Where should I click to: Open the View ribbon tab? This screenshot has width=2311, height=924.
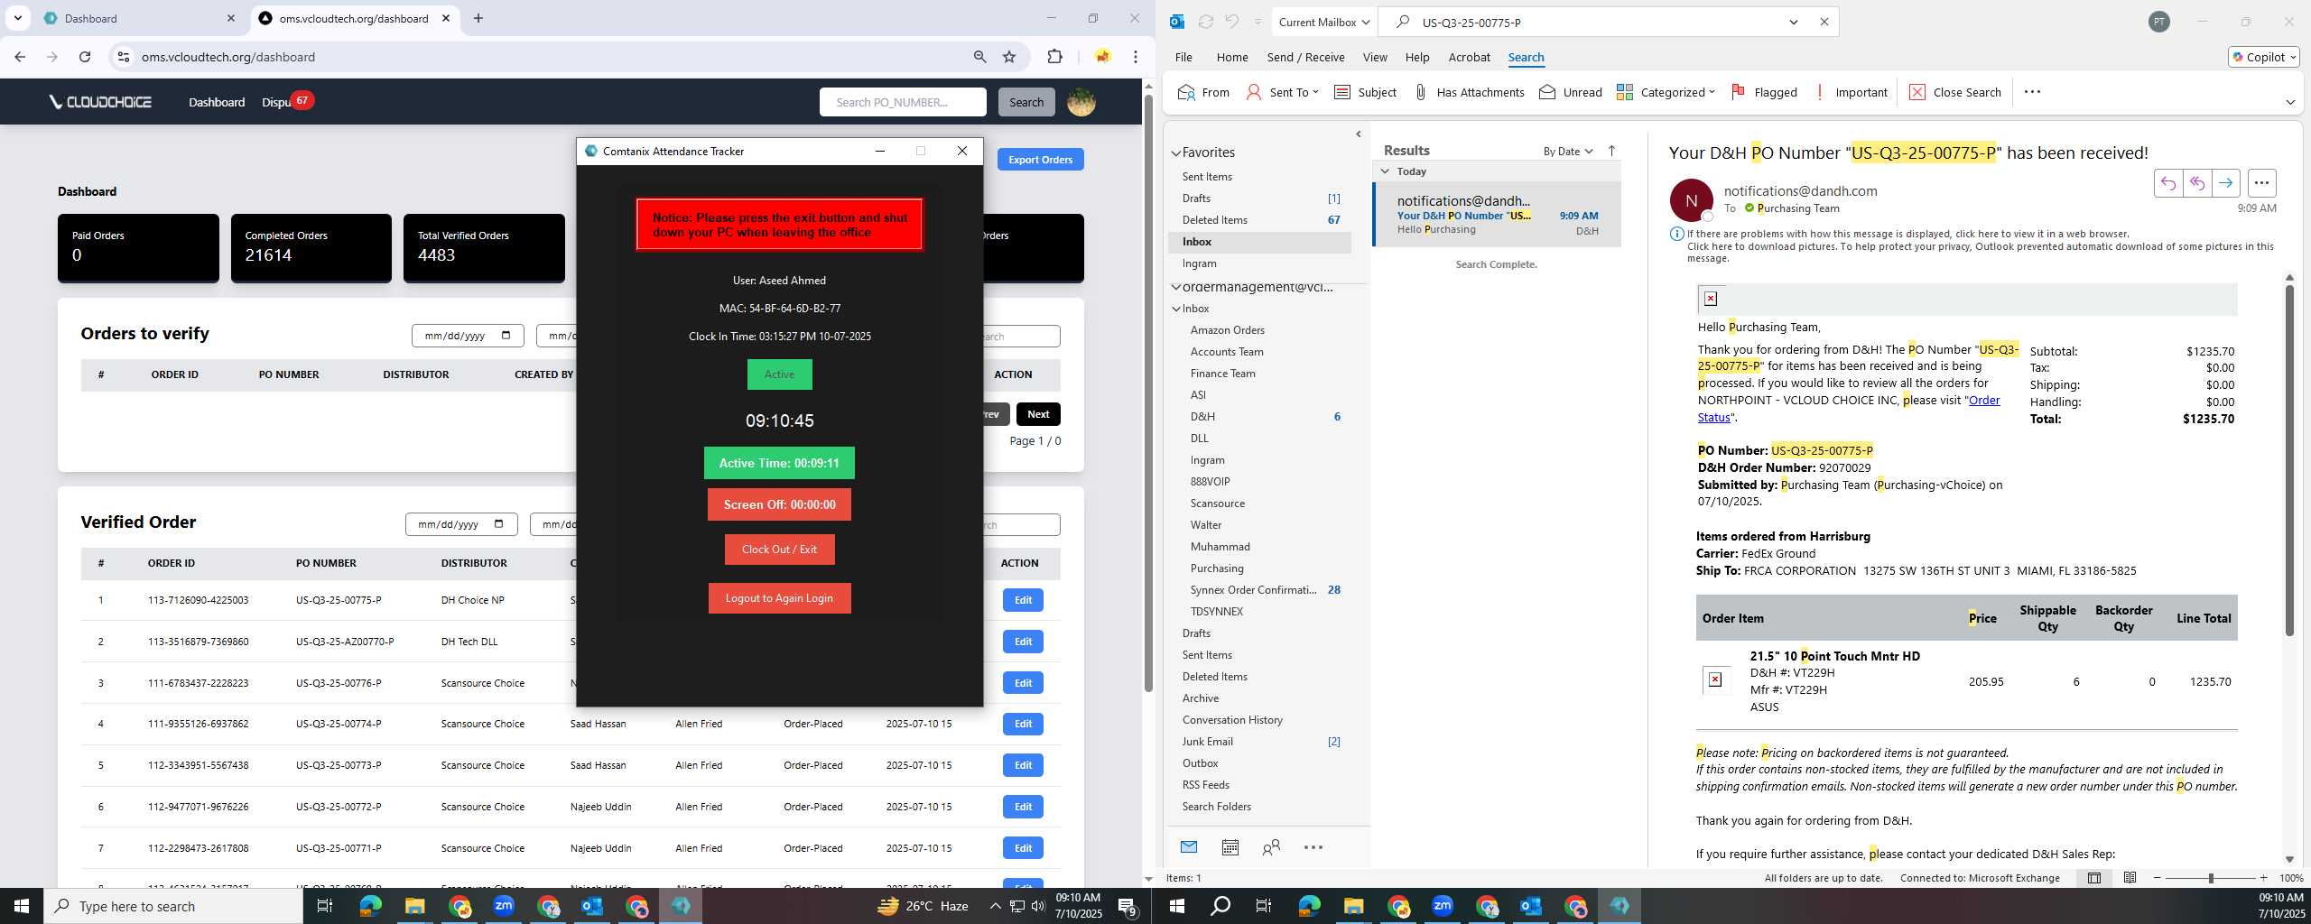point(1375,57)
